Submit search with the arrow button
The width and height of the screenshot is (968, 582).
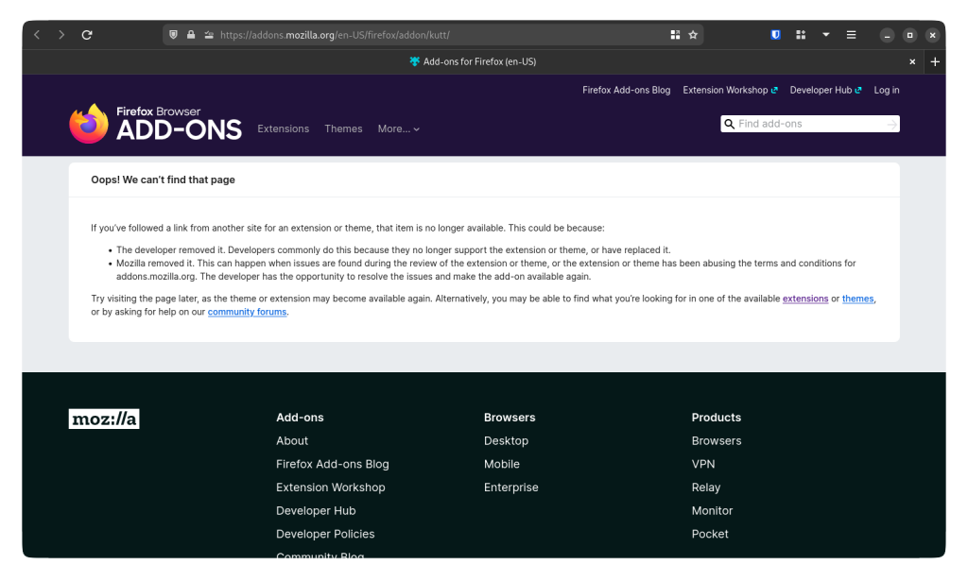click(891, 124)
